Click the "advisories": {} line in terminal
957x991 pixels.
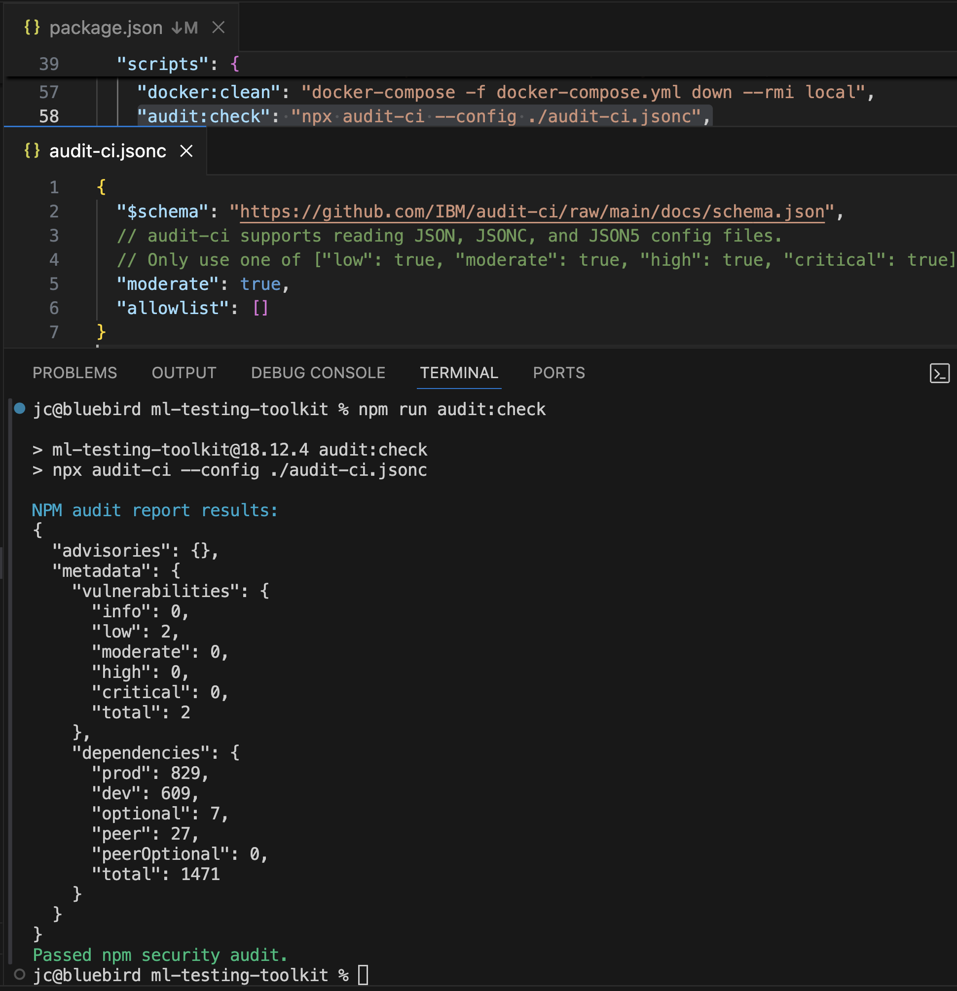tap(136, 551)
